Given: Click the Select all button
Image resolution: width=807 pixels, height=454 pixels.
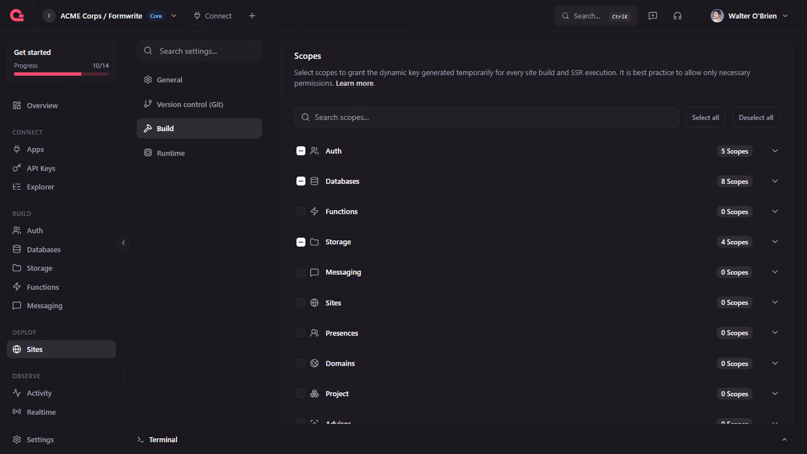Looking at the screenshot, I should point(705,117).
